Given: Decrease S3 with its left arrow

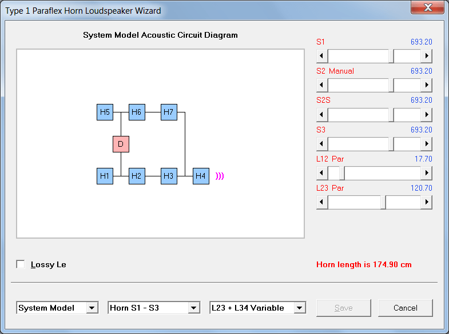Looking at the screenshot, I should [x=322, y=144].
